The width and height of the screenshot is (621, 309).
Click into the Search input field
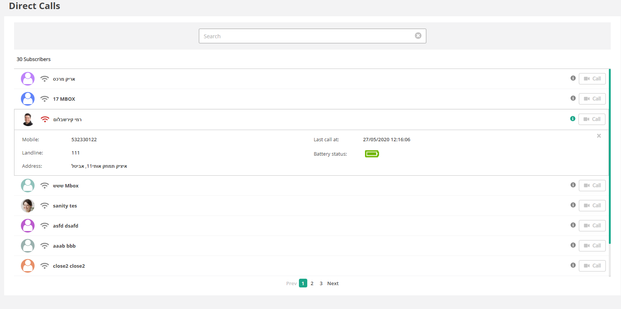point(308,36)
